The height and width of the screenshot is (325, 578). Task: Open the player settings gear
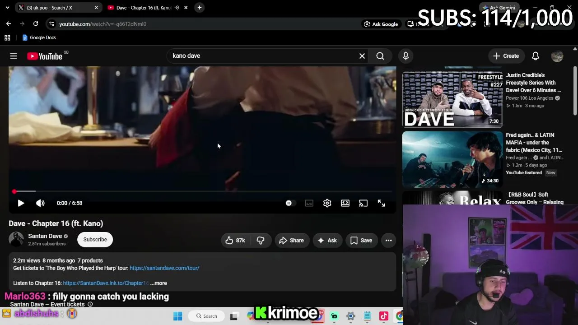click(x=327, y=203)
